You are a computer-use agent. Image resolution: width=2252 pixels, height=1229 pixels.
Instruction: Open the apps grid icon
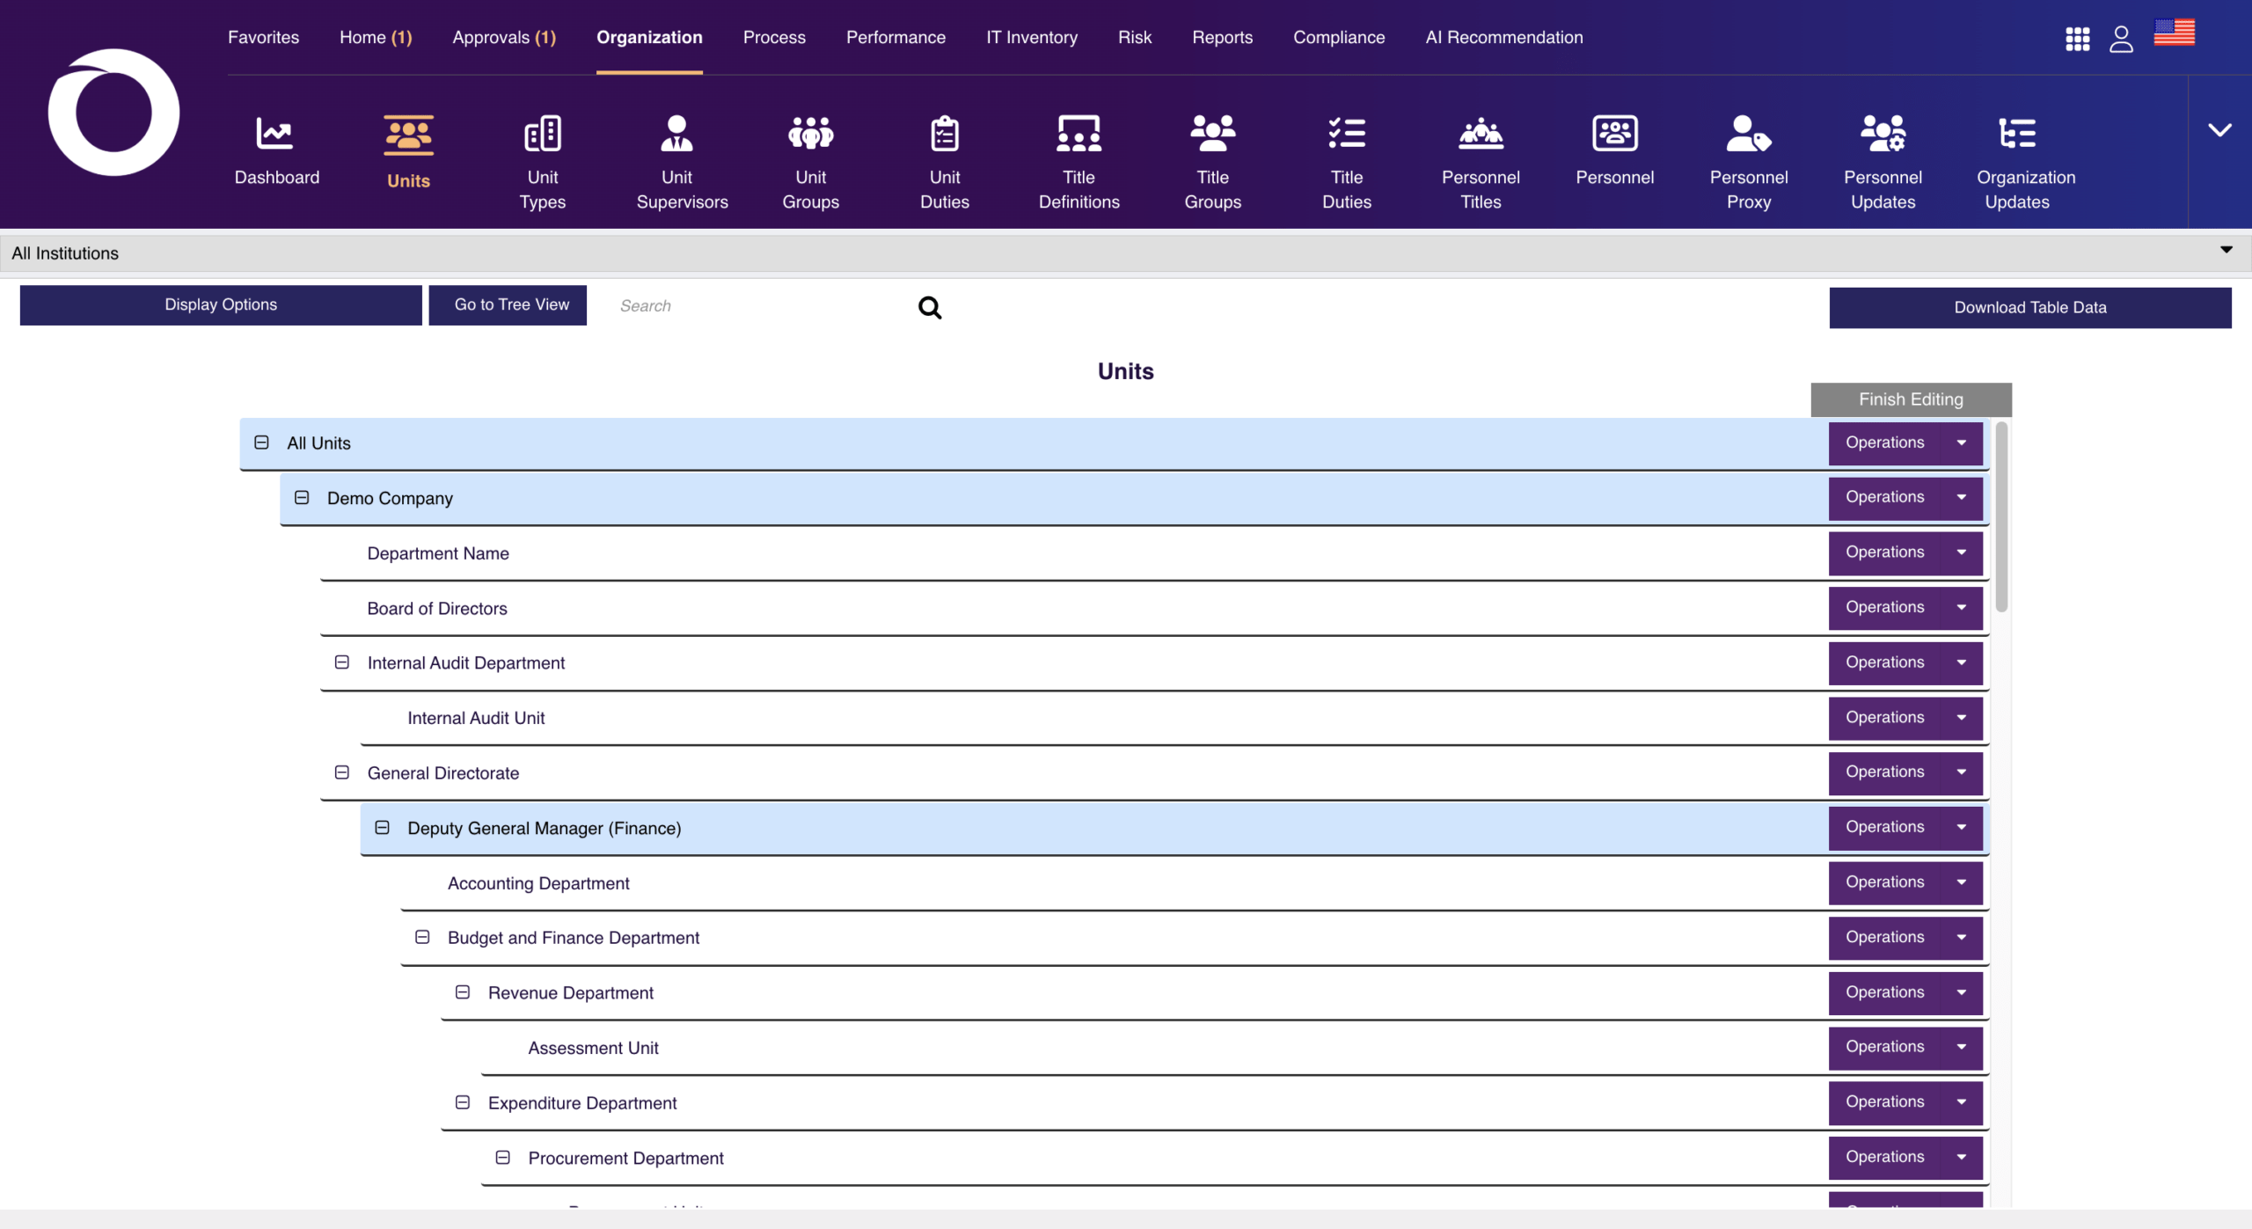[x=2078, y=39]
